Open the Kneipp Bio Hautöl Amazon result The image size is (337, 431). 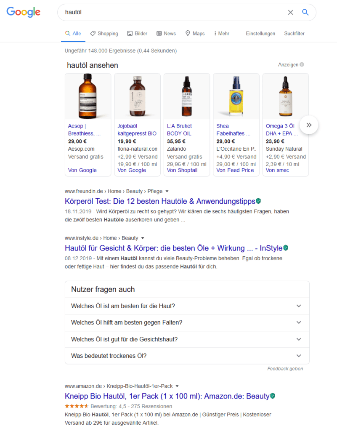167,396
